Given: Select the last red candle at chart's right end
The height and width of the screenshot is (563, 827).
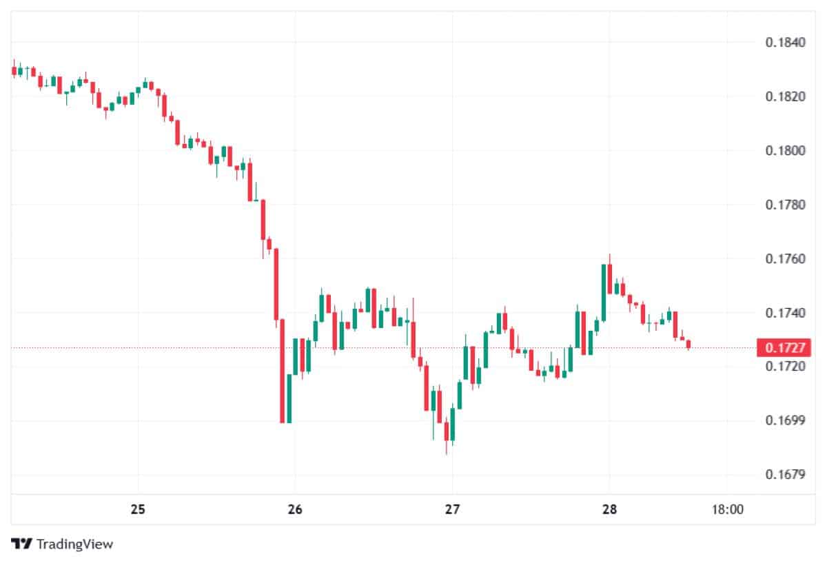Looking at the screenshot, I should [688, 345].
